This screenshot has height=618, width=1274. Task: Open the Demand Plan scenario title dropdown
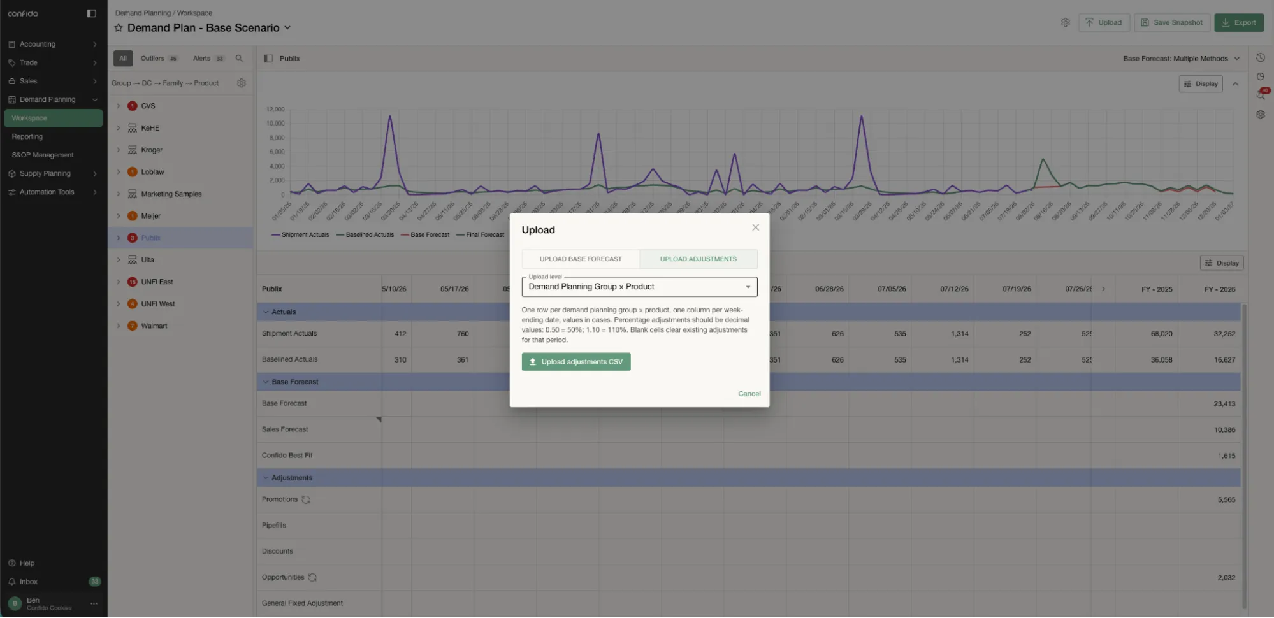point(287,28)
